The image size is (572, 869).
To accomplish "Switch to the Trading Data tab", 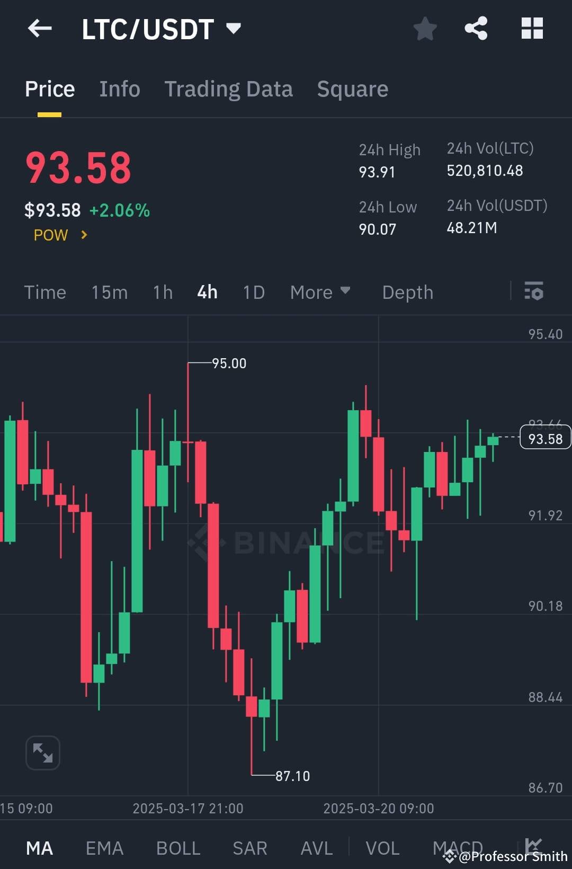I will click(x=229, y=88).
